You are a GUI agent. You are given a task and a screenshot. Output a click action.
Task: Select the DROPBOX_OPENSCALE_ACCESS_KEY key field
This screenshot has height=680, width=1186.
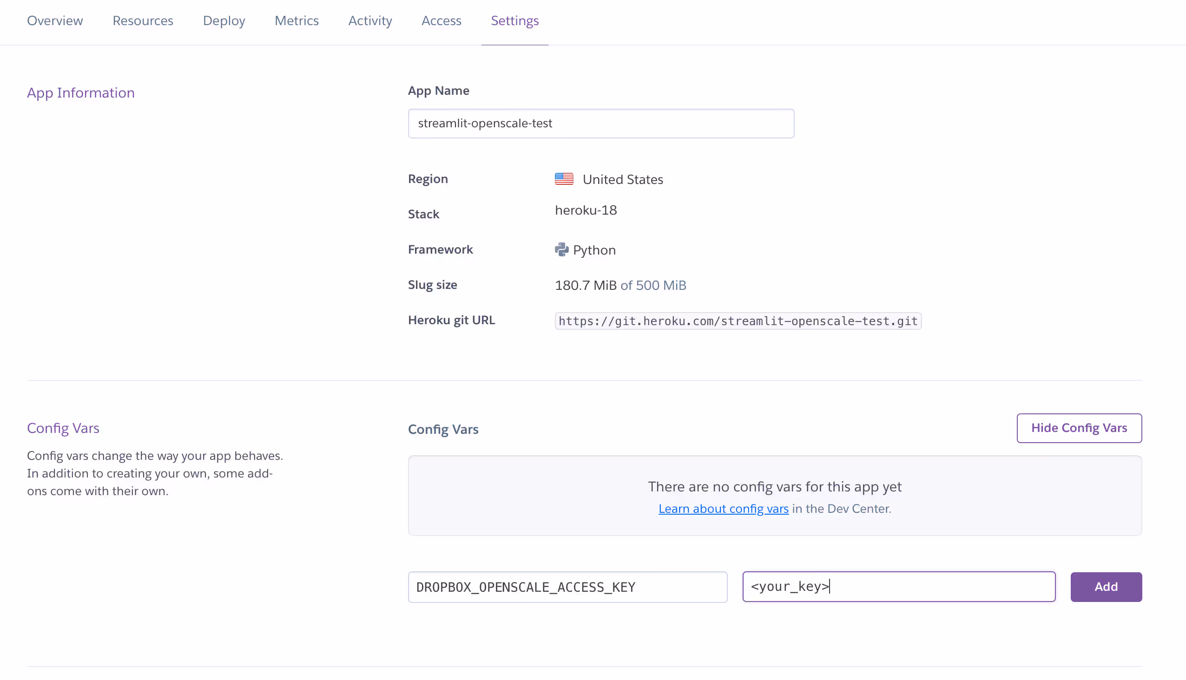coord(567,587)
